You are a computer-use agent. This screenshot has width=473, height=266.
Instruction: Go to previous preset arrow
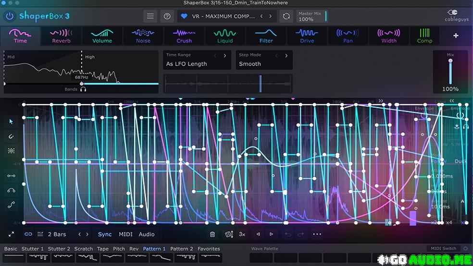(x=261, y=16)
